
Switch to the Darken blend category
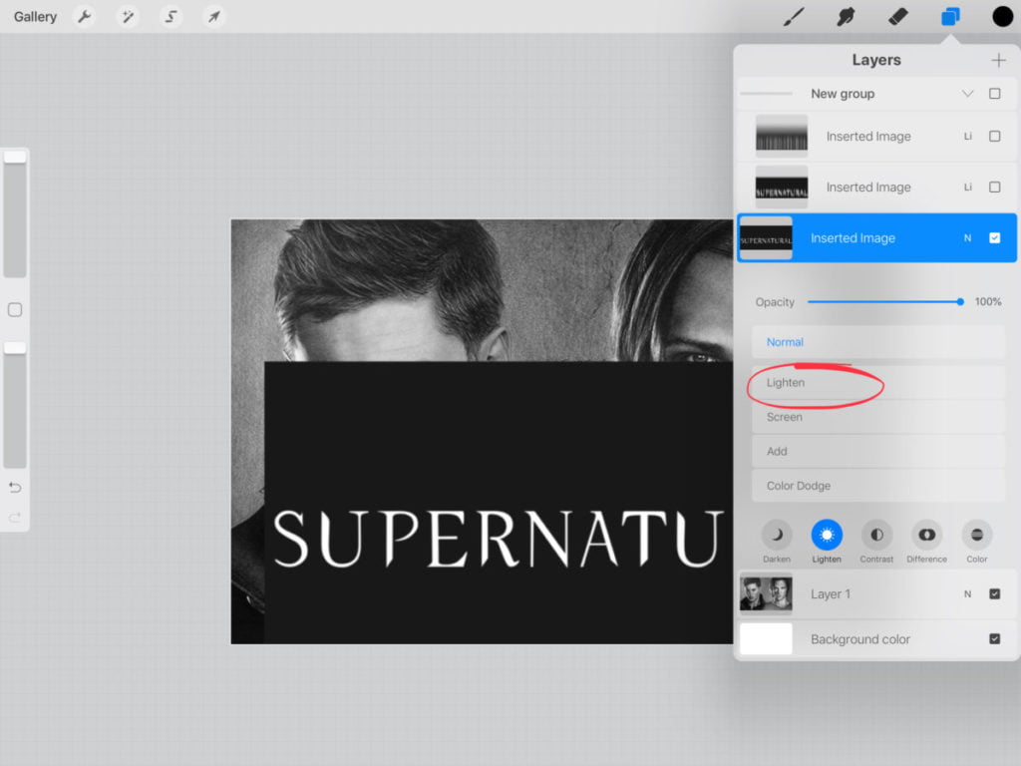click(777, 536)
